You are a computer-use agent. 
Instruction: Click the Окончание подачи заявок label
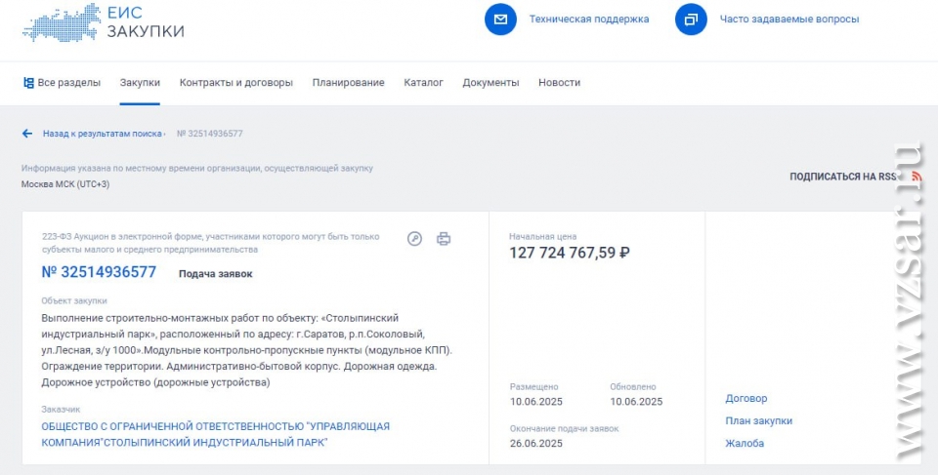coord(564,428)
